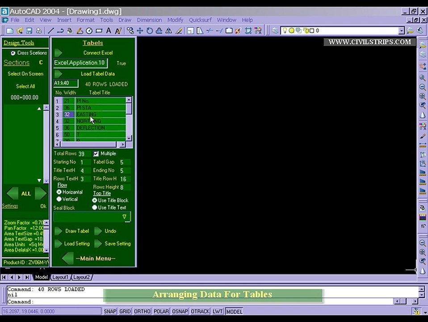The image size is (428, 322).
Task: Switch to the Layout2 tab
Action: point(82,277)
